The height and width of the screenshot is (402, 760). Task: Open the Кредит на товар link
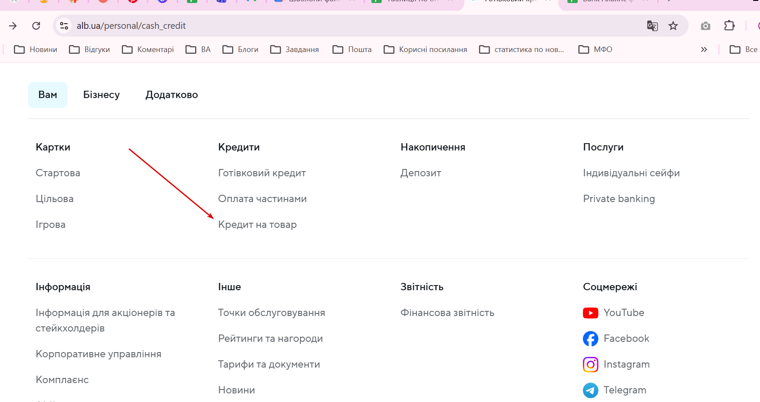pos(257,224)
